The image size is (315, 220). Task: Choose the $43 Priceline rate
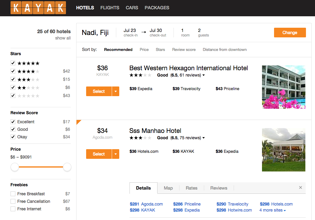coord(227,89)
